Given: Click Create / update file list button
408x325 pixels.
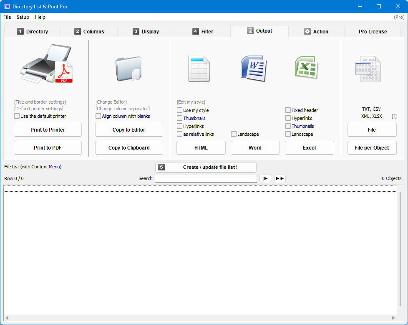Looking at the screenshot, I should [x=206, y=168].
